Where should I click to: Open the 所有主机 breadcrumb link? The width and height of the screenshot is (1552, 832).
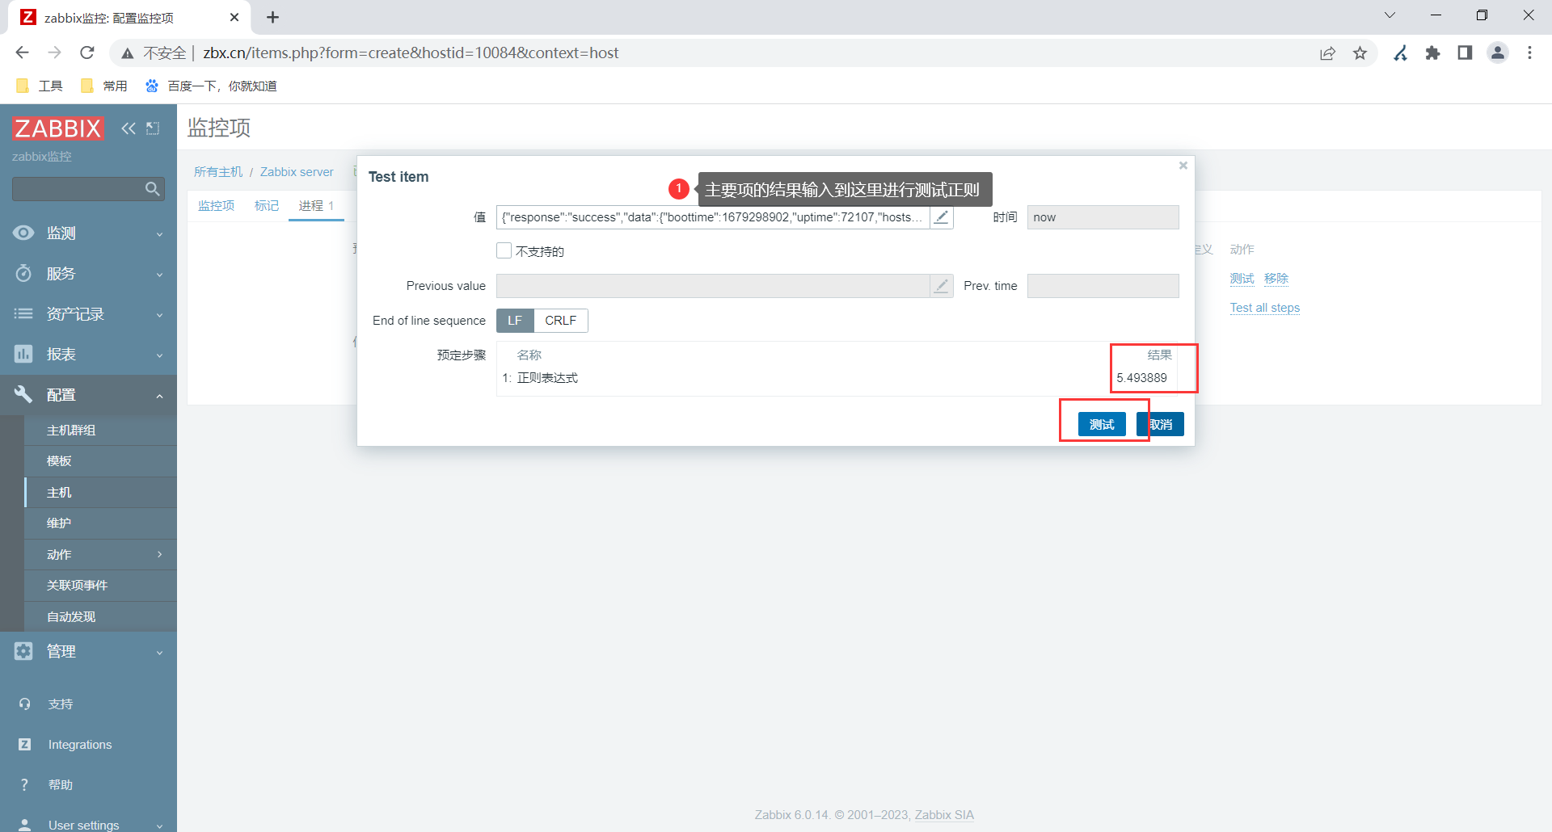click(218, 172)
